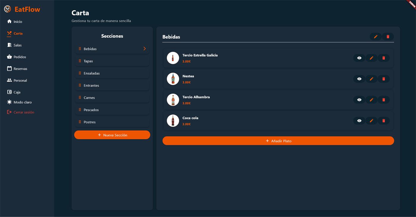Delete the Coca cola item
The width and height of the screenshot is (416, 217).
384,121
